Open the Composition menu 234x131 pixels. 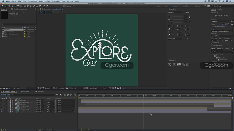pyautogui.click(x=32, y=1)
